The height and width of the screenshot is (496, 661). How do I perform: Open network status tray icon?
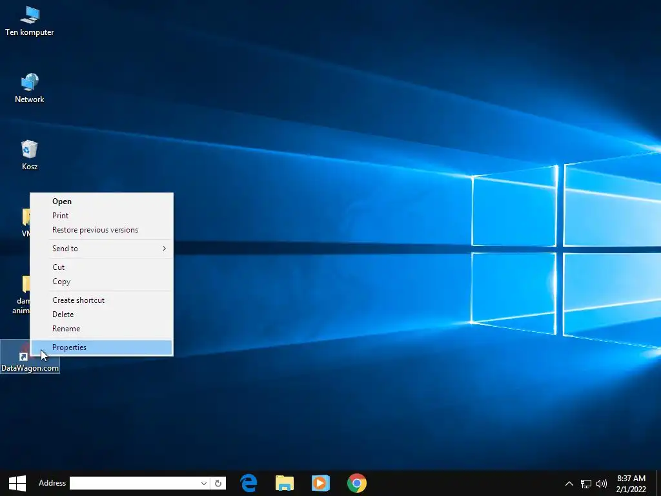pos(586,484)
